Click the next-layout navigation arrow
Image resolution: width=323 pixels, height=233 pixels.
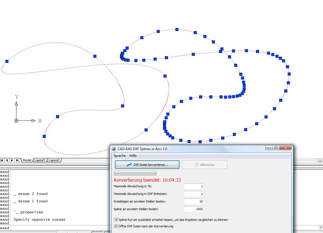coord(12,160)
